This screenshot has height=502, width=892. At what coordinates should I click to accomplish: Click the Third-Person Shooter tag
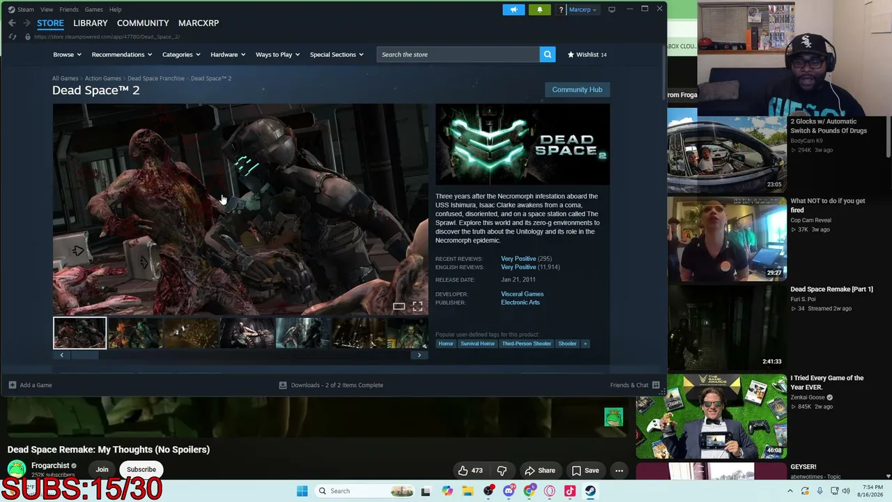tap(526, 344)
